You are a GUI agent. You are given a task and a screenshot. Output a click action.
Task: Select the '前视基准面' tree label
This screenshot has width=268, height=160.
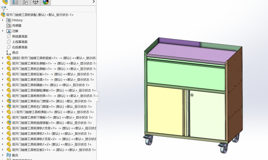(20, 36)
